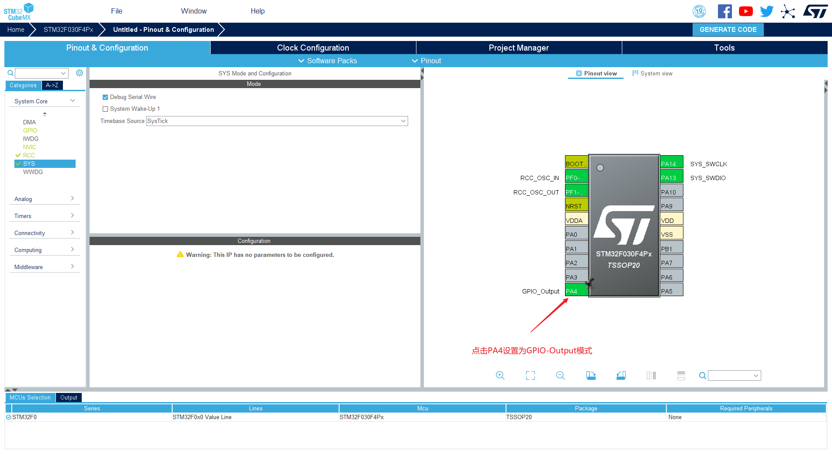Open the Twitter icon link

(x=767, y=11)
